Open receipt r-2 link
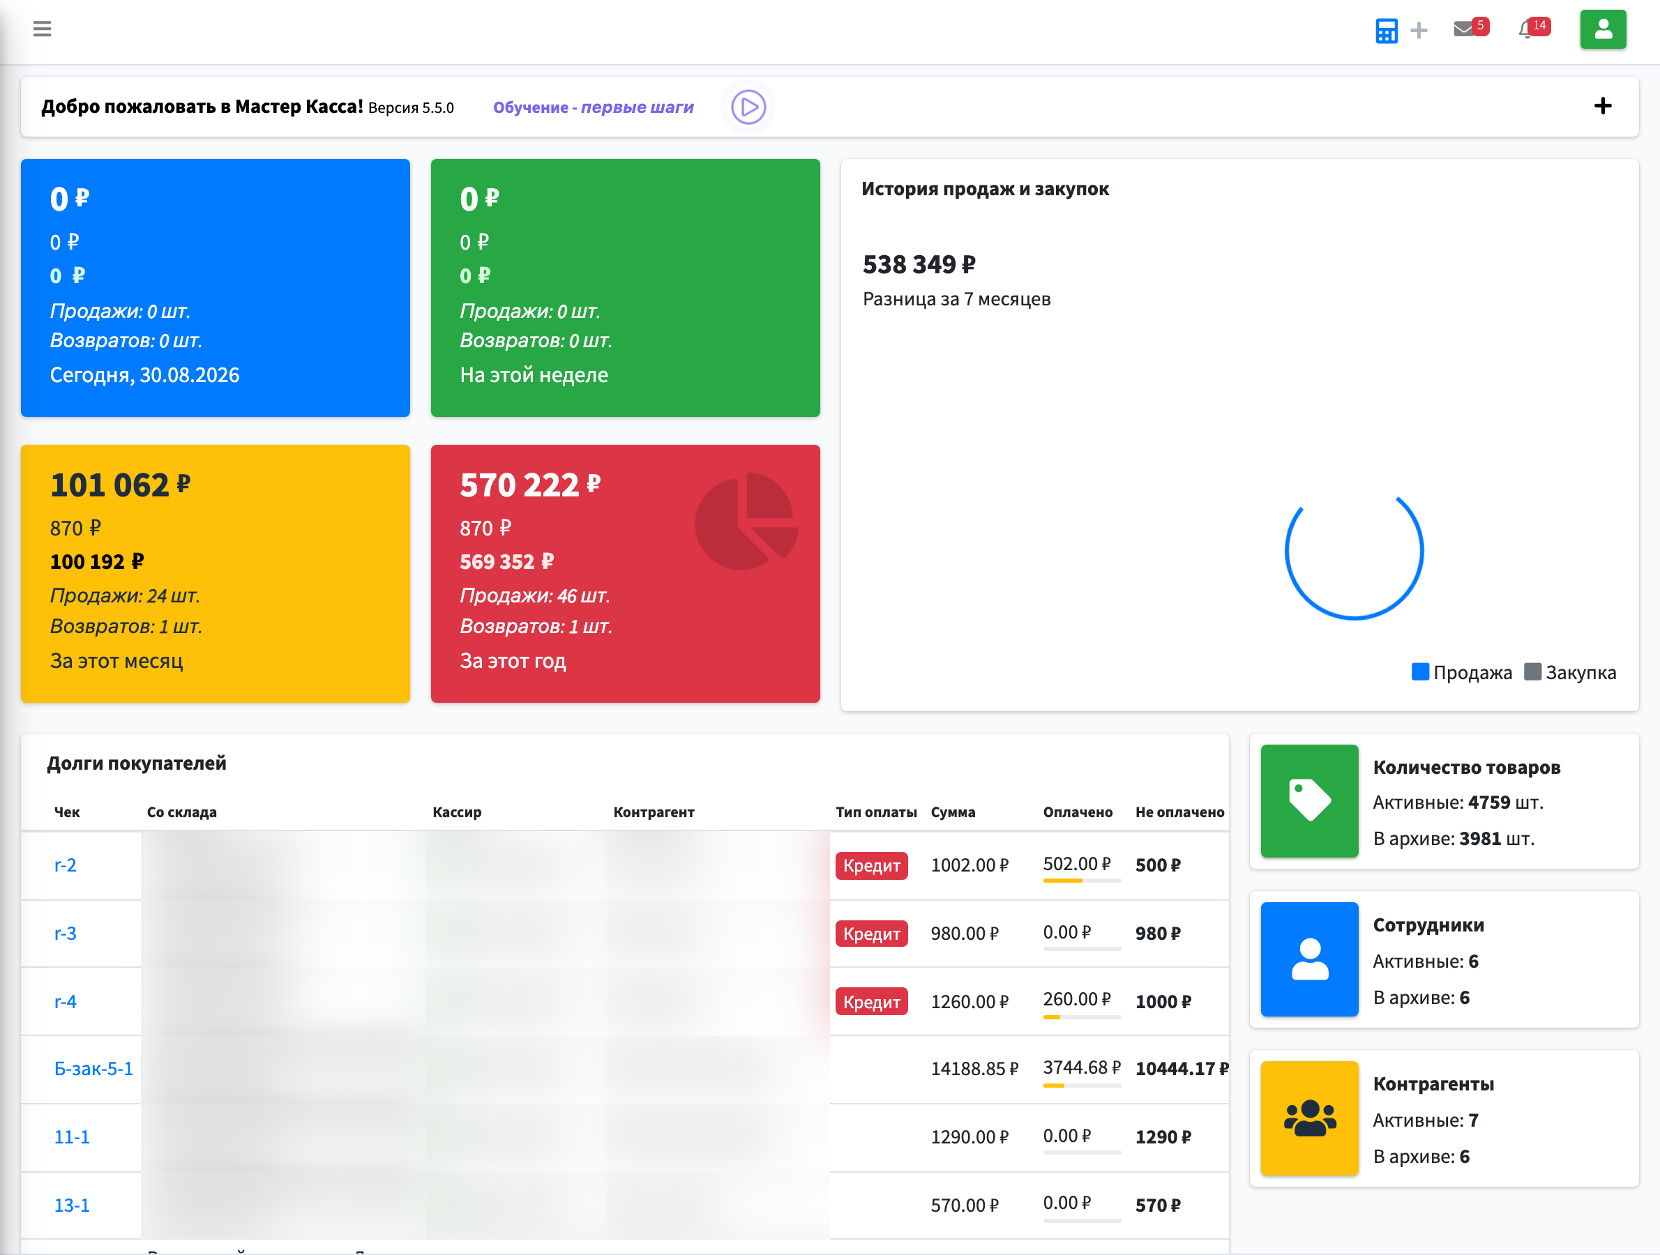 [x=66, y=865]
